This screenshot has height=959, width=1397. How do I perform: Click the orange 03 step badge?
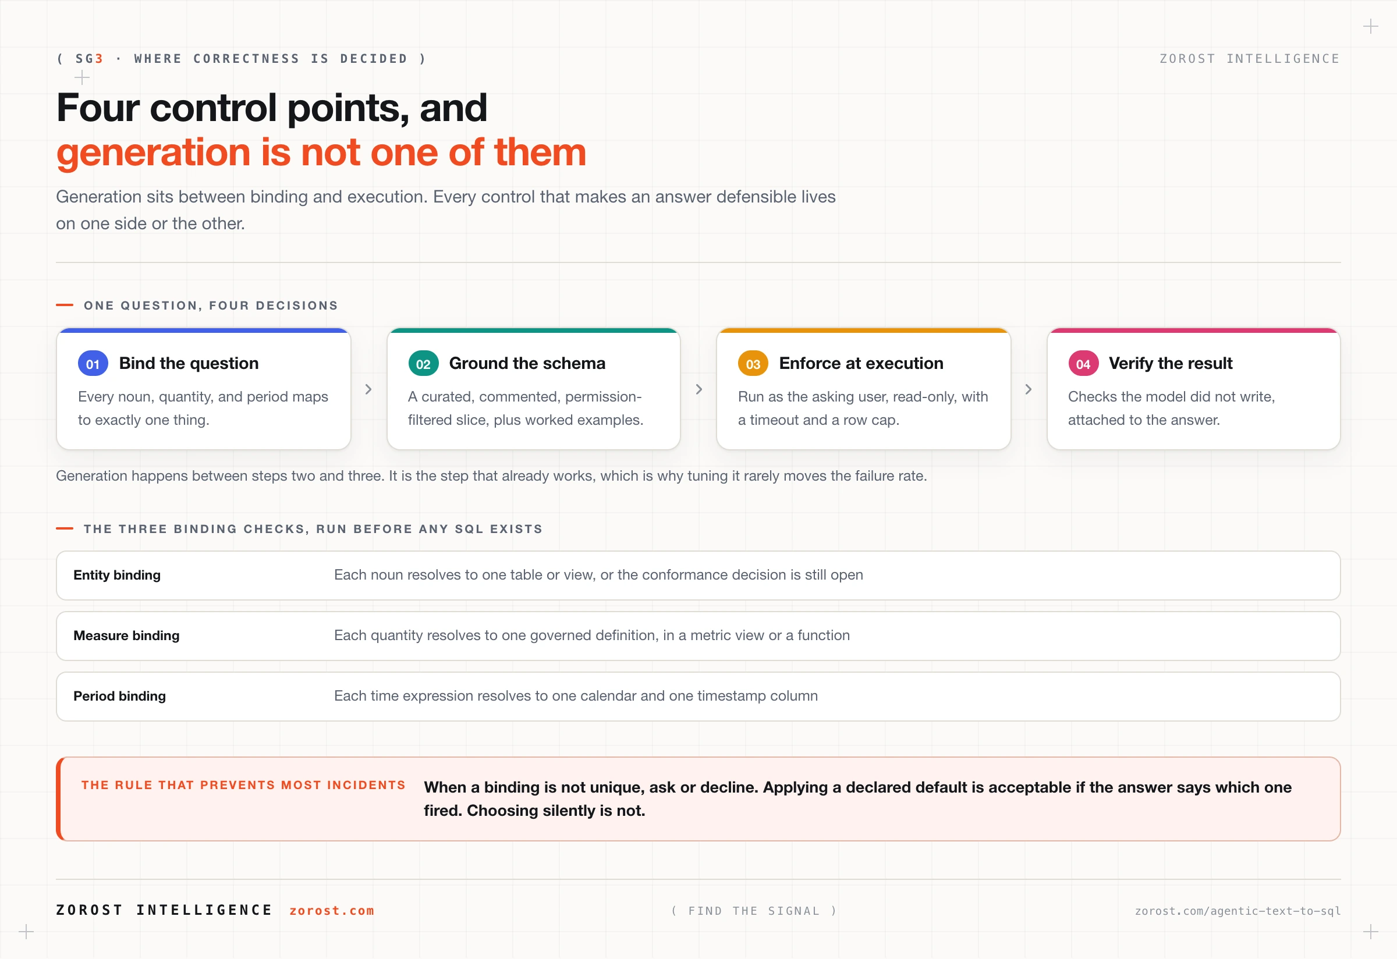[x=753, y=364]
